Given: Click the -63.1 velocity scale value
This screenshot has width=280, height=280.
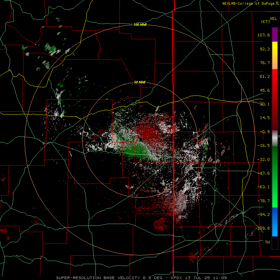Looking at the screenshot, I should [264, 187].
